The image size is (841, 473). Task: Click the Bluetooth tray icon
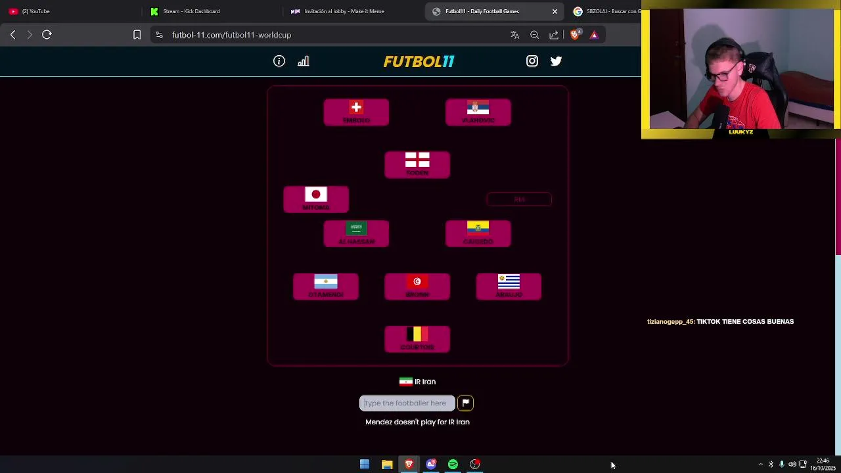pyautogui.click(x=771, y=464)
